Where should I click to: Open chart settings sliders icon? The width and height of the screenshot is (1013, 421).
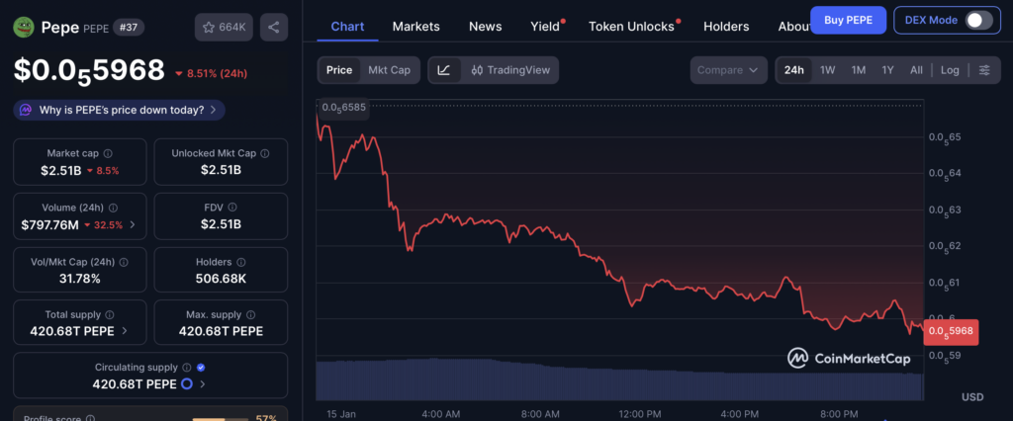click(x=983, y=70)
